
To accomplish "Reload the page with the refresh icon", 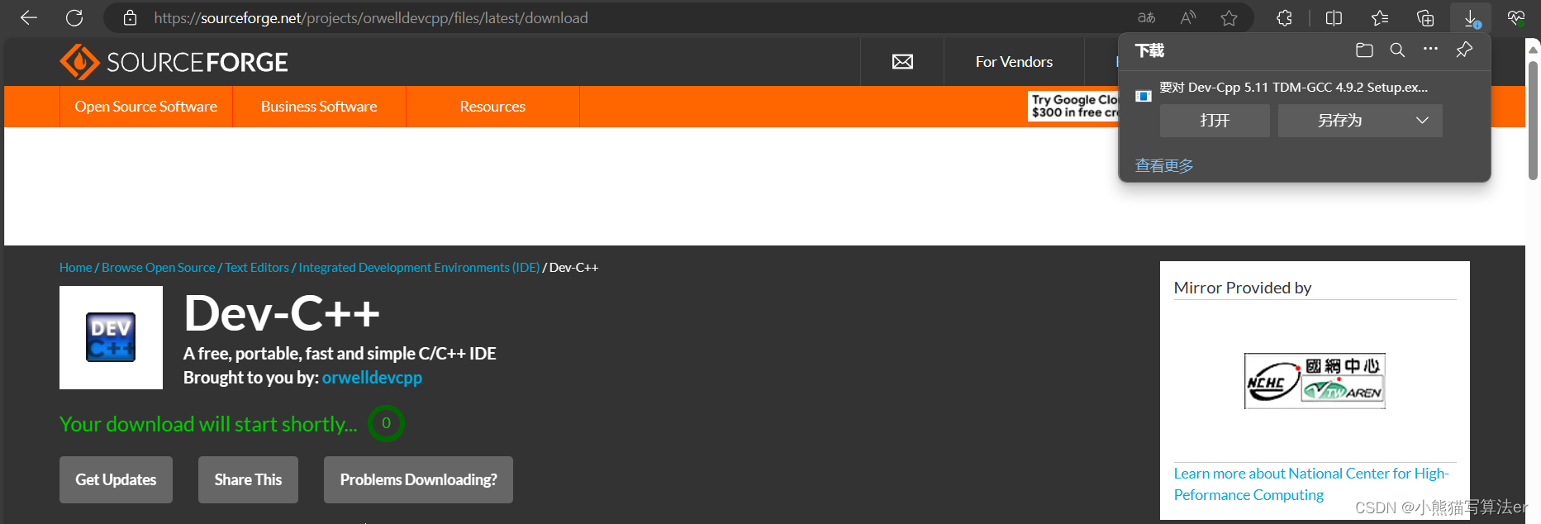I will (74, 17).
